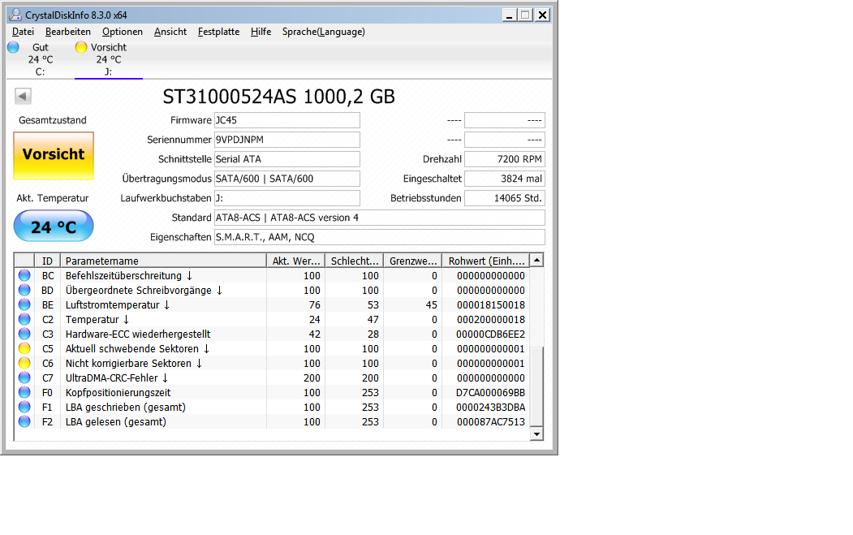Click yellow warning icon of C6 row
Image resolution: width=853 pixels, height=535 pixels.
point(24,364)
